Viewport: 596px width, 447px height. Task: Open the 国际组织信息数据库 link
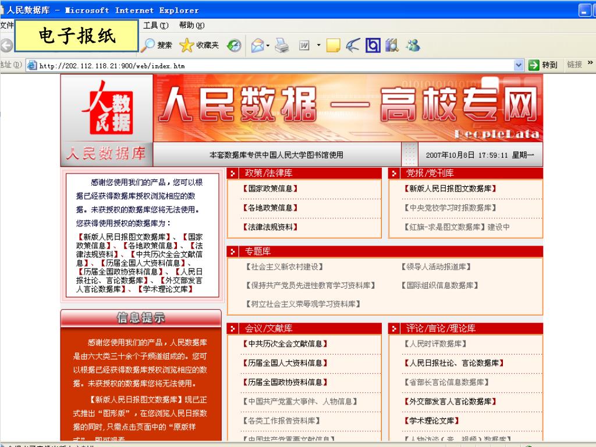pos(440,285)
